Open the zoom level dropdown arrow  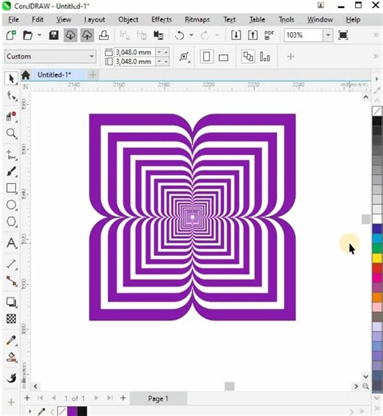[328, 35]
